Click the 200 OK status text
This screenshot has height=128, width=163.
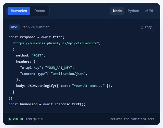18,119
